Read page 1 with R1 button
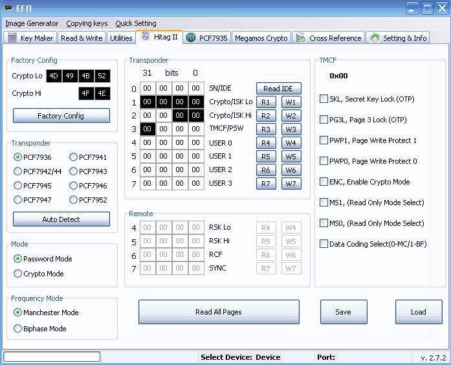Viewport: 451px width, 365px height. (266, 102)
